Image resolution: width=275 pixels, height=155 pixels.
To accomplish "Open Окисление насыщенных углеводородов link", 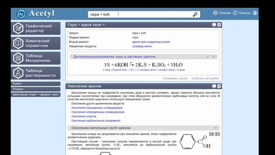I will [97, 108].
